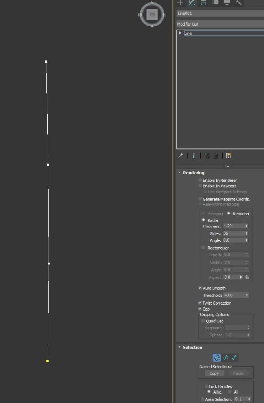264x403 pixels.
Task: Click the ViewCube Top face
Action: tap(152, 15)
